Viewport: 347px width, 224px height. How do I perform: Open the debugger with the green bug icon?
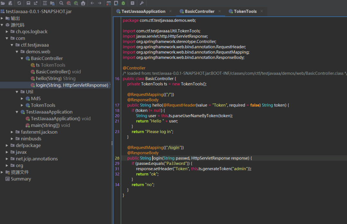pos(123,3)
